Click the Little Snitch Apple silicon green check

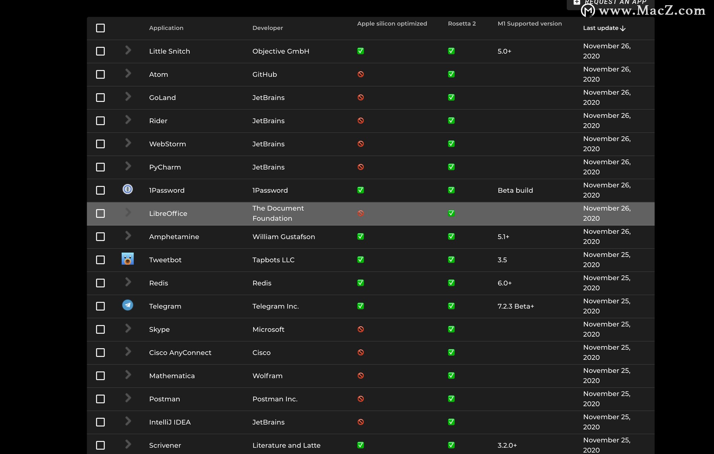[360, 51]
